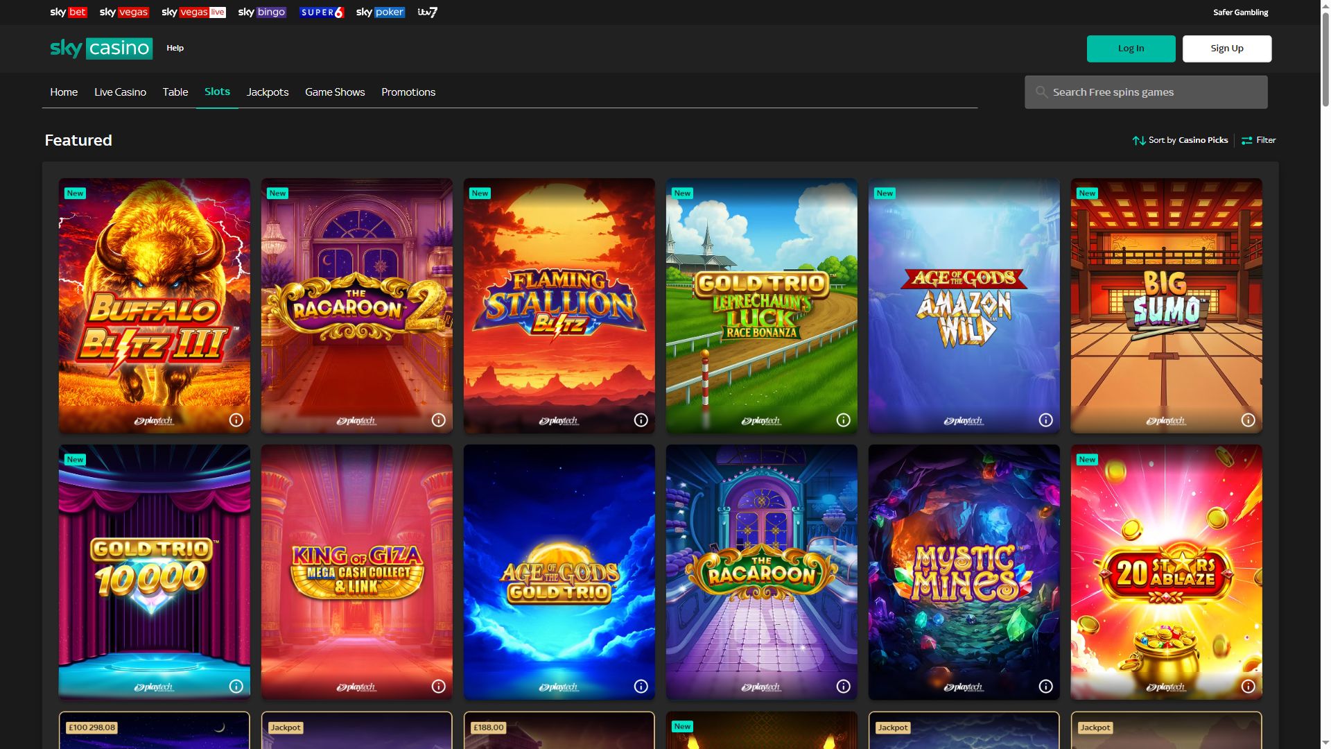The height and width of the screenshot is (749, 1331).
Task: Open Sort by Casino Picks dropdown
Action: (x=1180, y=140)
